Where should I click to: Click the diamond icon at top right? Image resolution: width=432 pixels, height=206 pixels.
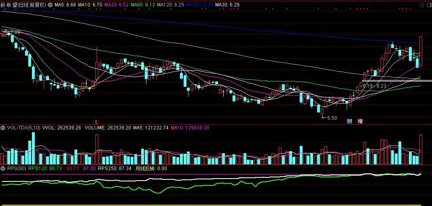pyautogui.click(x=422, y=5)
